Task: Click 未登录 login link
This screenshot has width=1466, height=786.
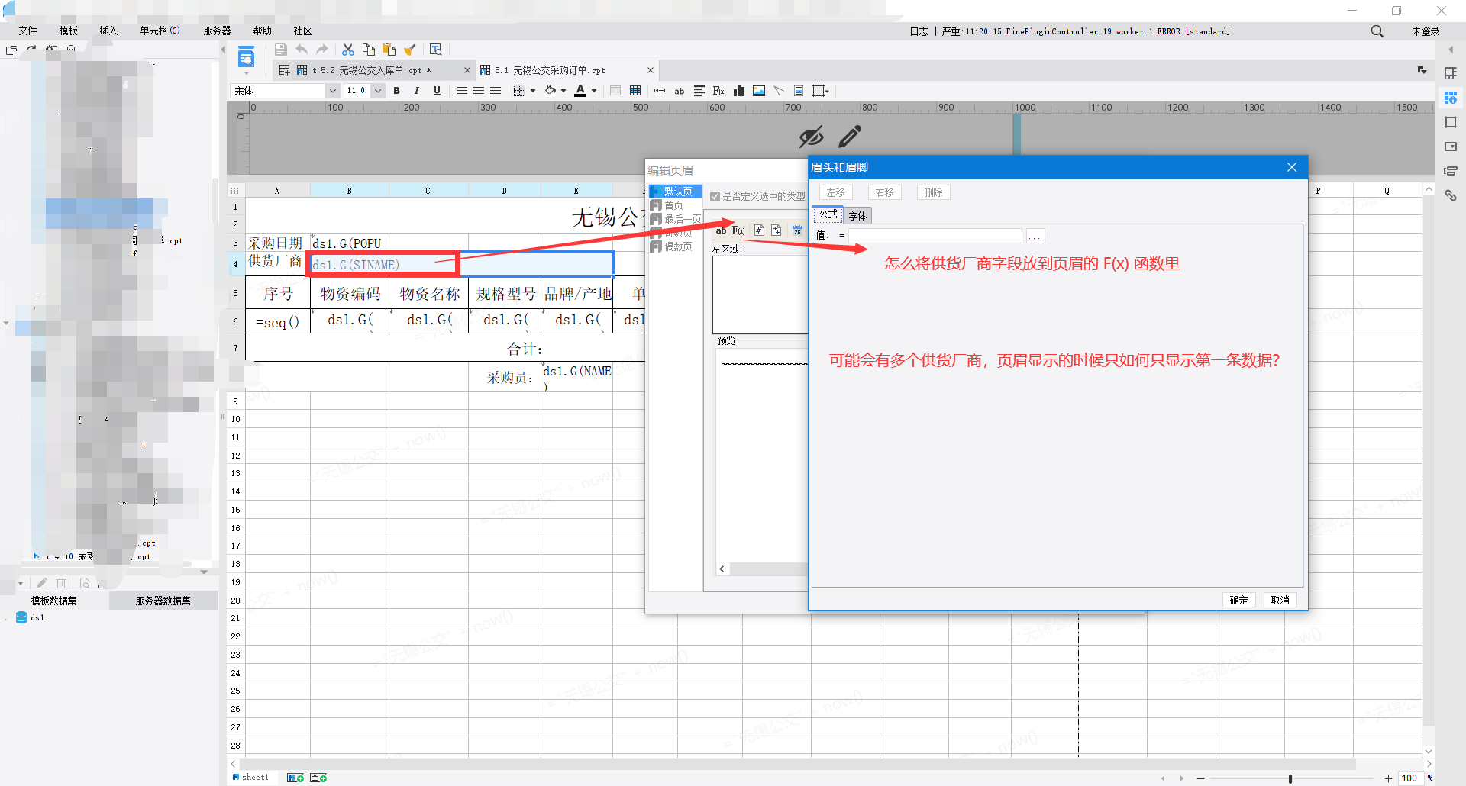Action: (x=1426, y=31)
